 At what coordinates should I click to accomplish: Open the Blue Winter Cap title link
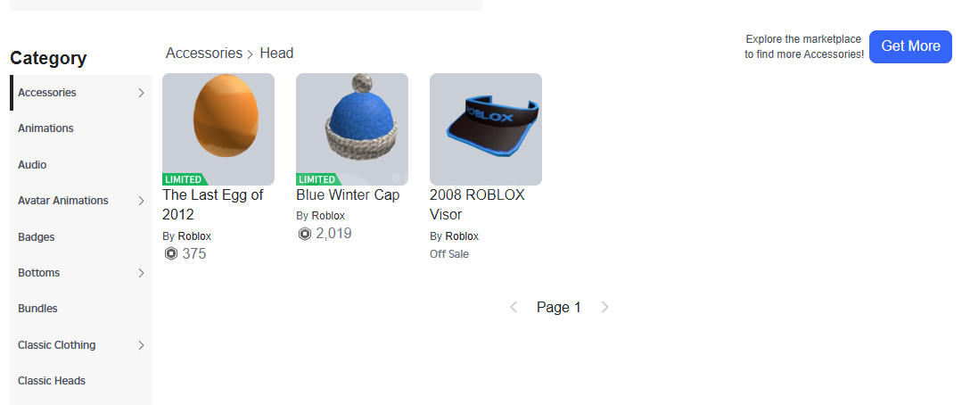point(348,195)
